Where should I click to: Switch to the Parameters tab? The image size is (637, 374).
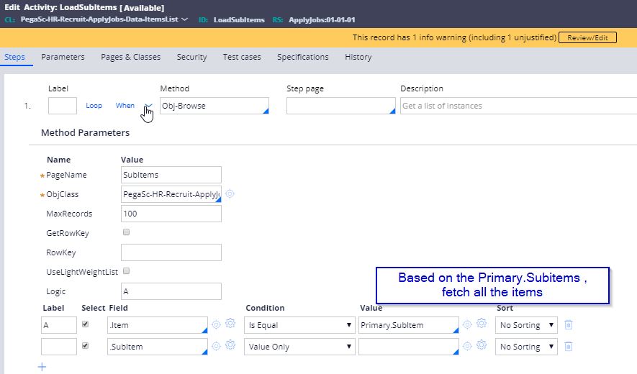point(63,57)
